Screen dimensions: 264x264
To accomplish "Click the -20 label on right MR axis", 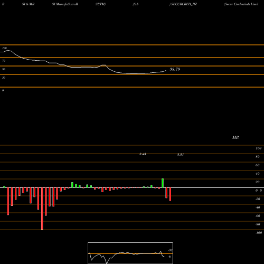I will click(x=258, y=199).
